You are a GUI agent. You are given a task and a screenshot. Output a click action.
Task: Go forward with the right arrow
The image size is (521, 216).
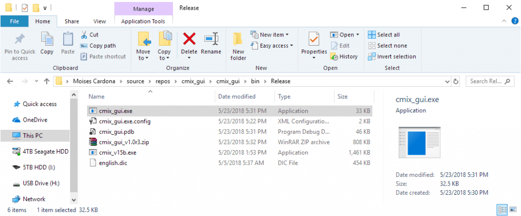[x=24, y=81]
